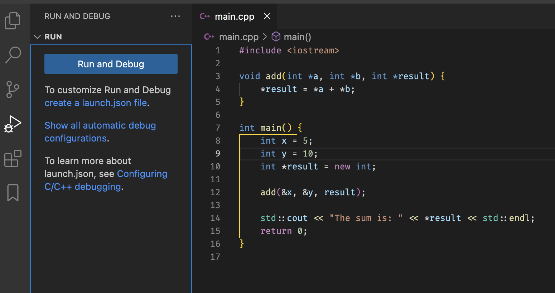Image resolution: width=555 pixels, height=293 pixels.
Task: Click line number 12 in the gutter
Action: click(215, 192)
